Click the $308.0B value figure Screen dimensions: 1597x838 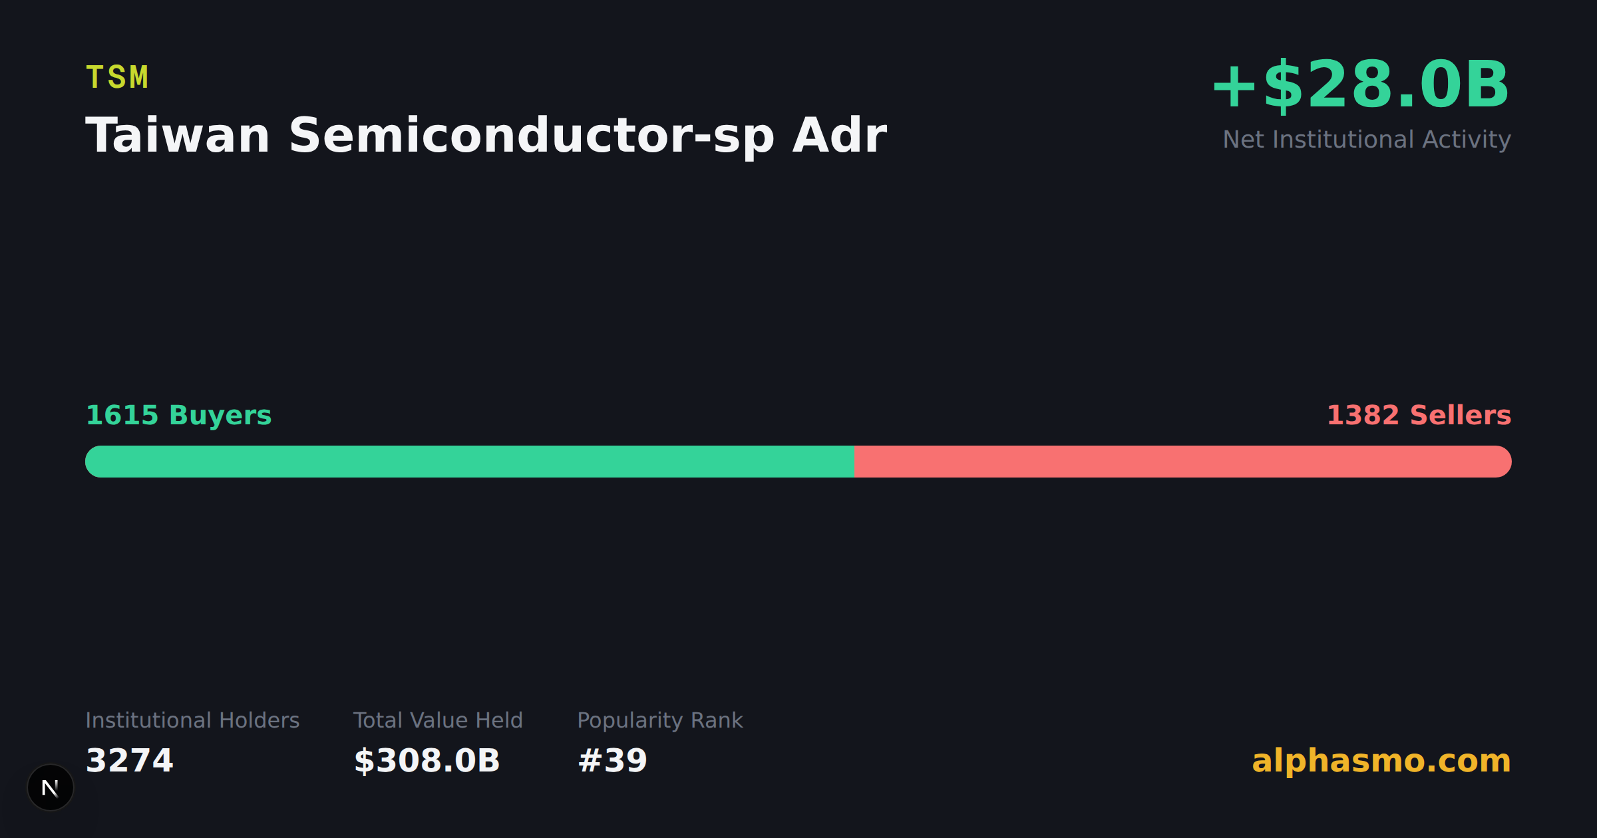[427, 760]
